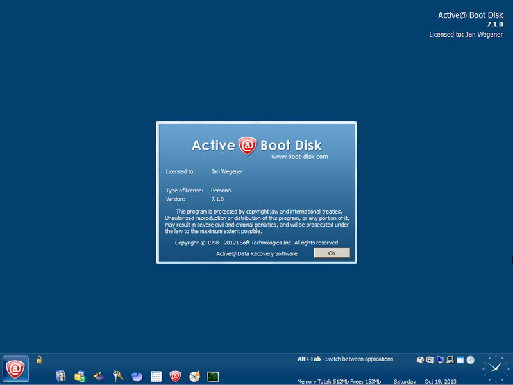Click the 'Jan Wegener' licensee name in dialog
The height and width of the screenshot is (385, 513).
pyautogui.click(x=227, y=171)
